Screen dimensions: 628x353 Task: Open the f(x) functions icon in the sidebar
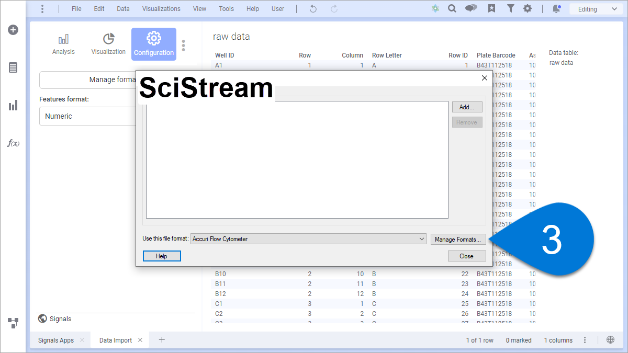tap(13, 143)
